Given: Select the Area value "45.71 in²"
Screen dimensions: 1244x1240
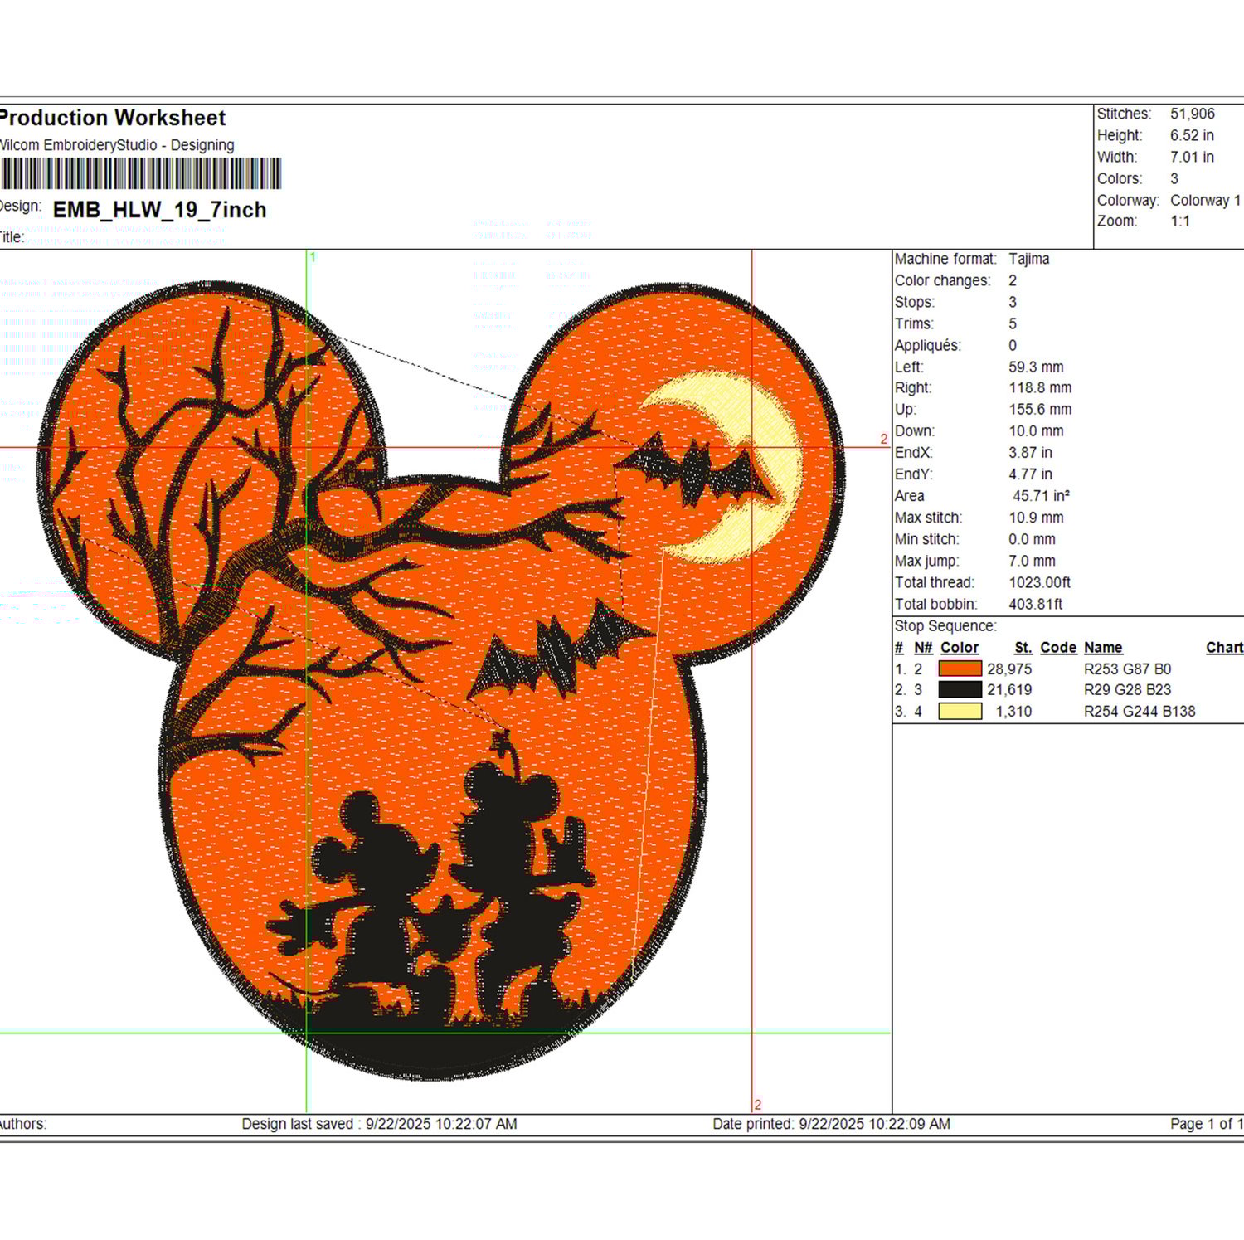Looking at the screenshot, I should [x=1042, y=495].
